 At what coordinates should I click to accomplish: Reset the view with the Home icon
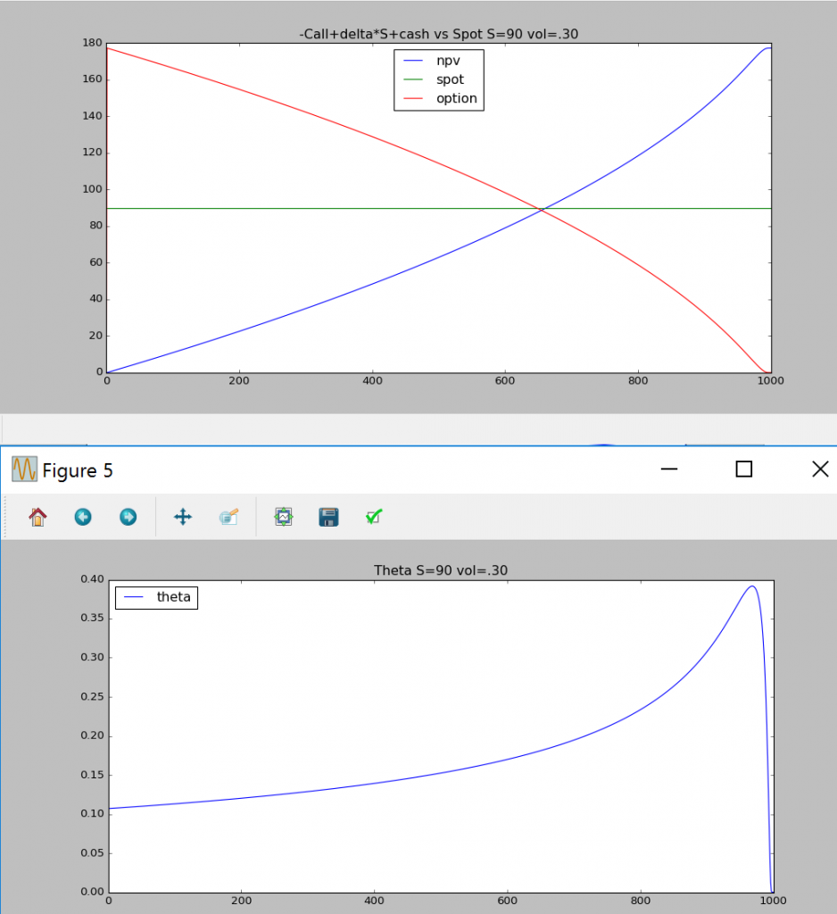click(37, 517)
